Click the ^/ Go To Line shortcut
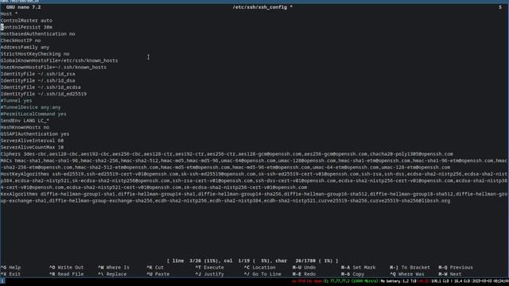This screenshot has height=286, width=509. point(262,274)
